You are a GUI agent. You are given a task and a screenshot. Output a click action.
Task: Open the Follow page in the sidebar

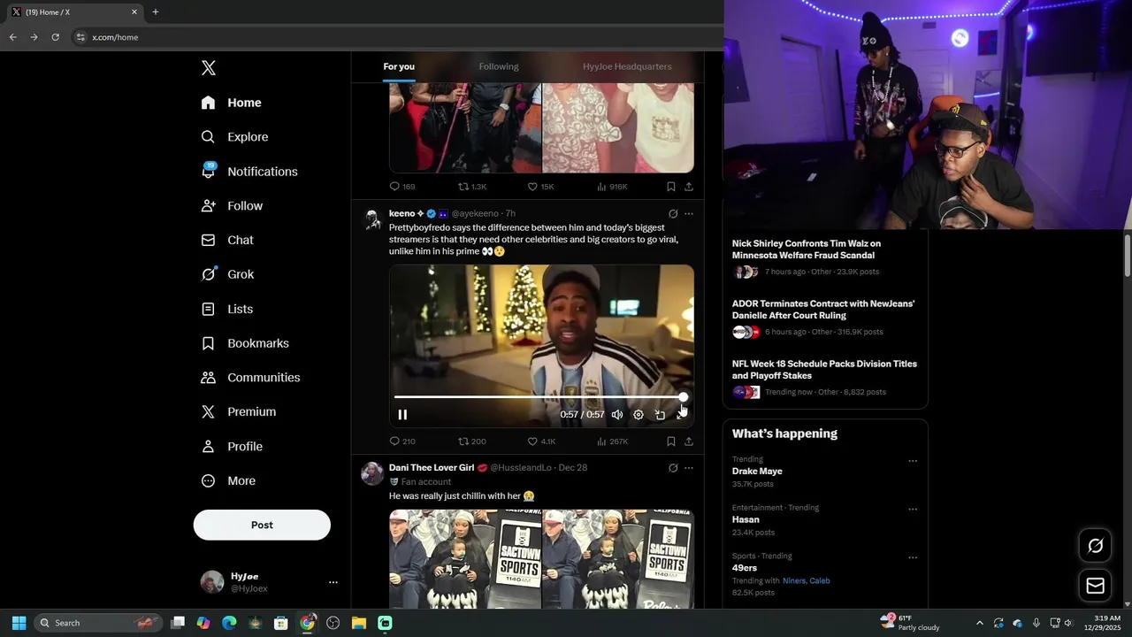pos(232,206)
